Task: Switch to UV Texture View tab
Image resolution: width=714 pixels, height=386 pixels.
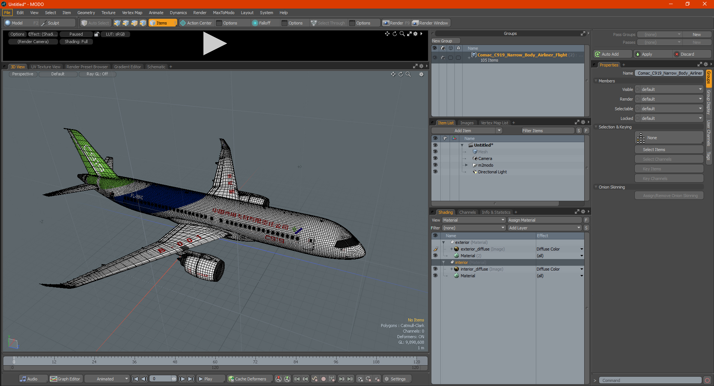Action: (x=46, y=67)
